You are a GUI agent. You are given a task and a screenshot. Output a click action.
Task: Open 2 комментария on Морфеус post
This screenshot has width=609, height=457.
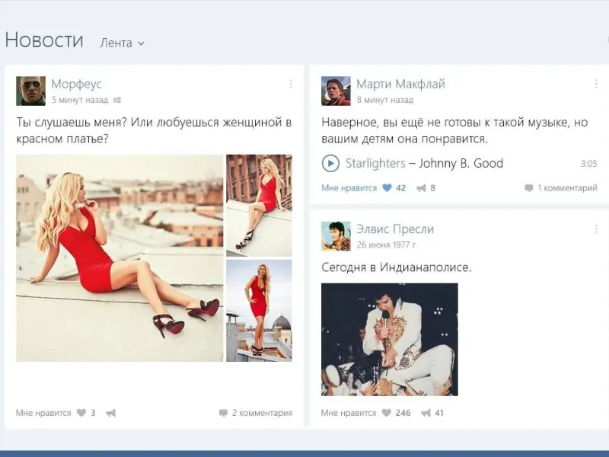262,413
